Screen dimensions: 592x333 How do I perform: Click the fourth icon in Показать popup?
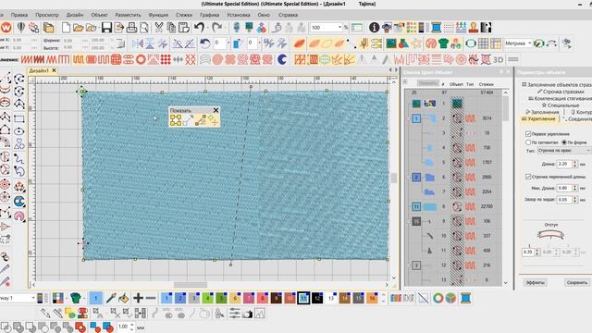214,120
